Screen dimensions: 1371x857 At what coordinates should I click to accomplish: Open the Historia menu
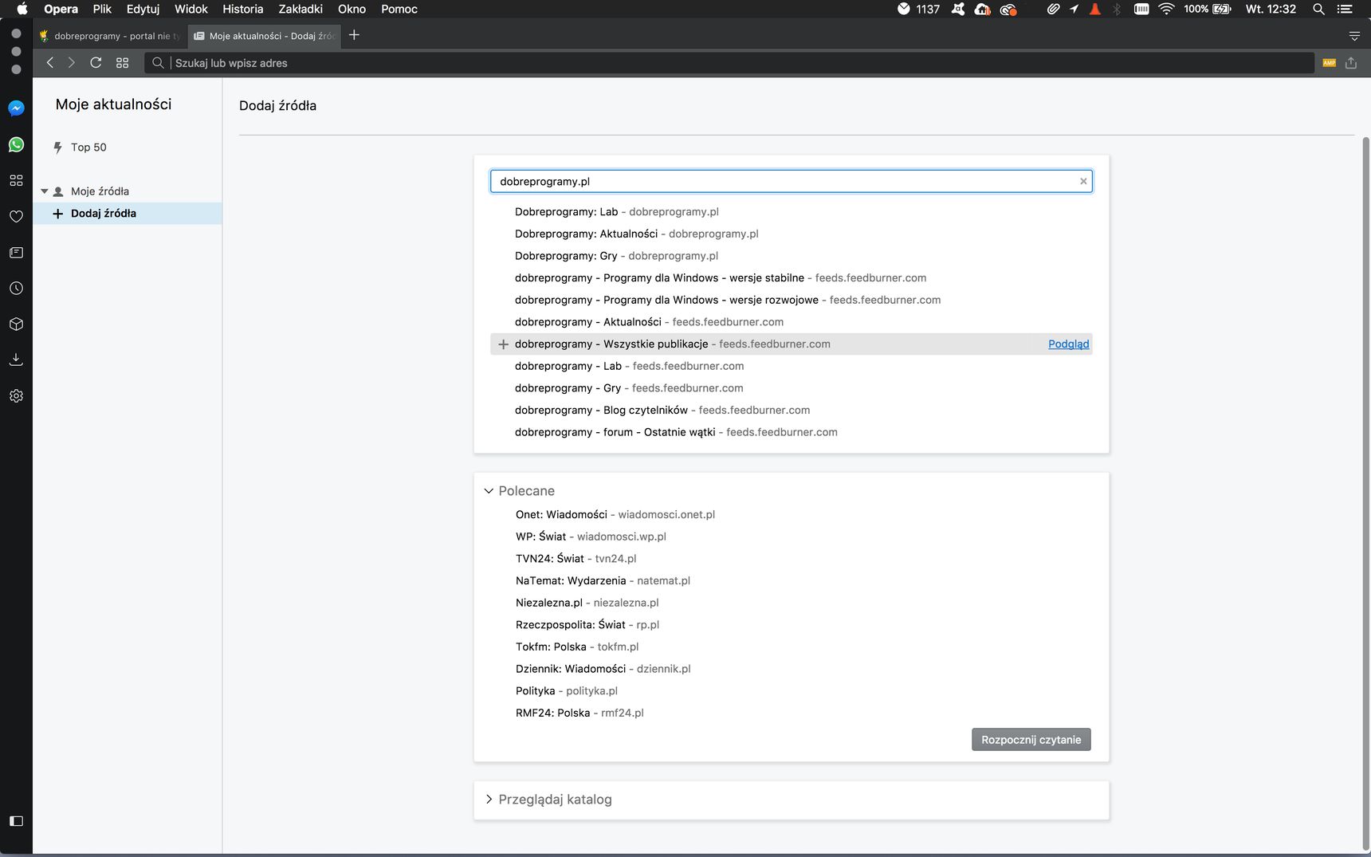(x=243, y=9)
